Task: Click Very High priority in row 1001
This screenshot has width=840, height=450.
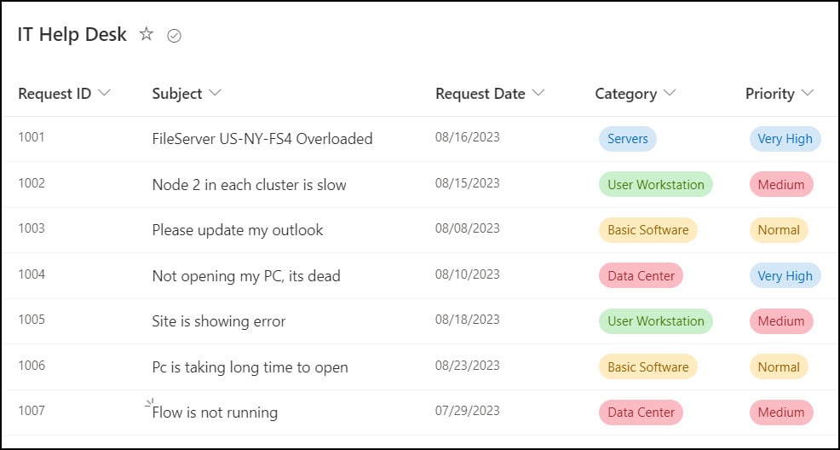Action: coord(785,139)
